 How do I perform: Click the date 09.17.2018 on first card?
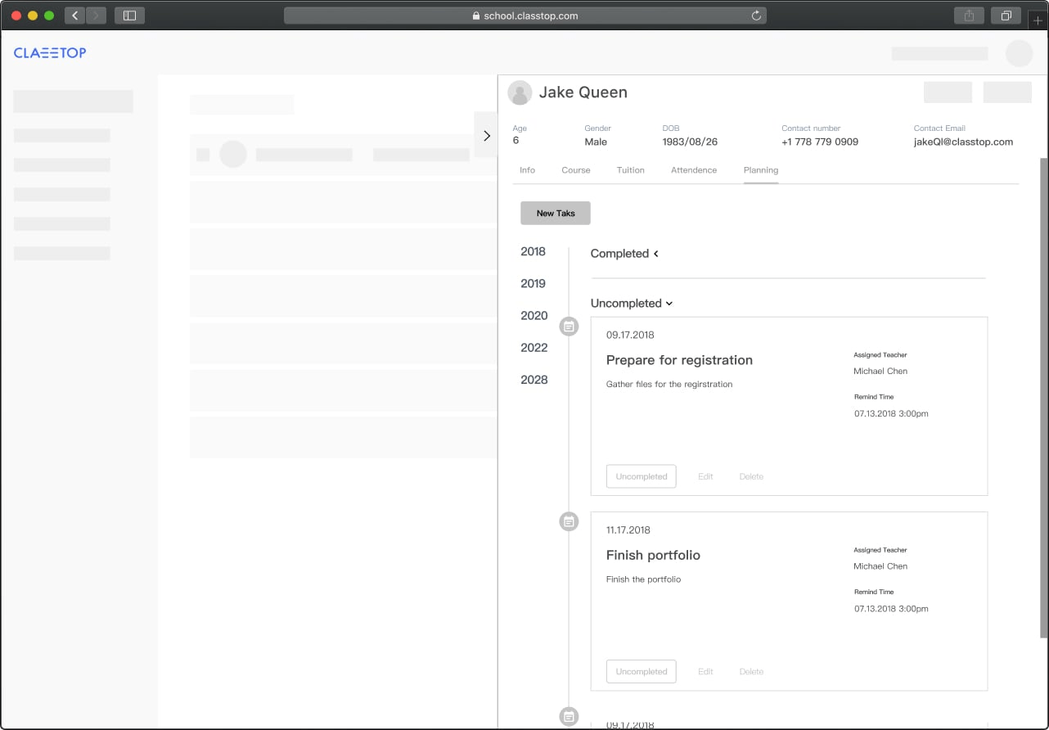(x=630, y=335)
